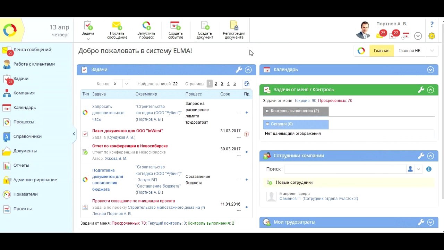Click the Создать событие calendar icon
This screenshot has width=444, height=250.
pos(175,25)
